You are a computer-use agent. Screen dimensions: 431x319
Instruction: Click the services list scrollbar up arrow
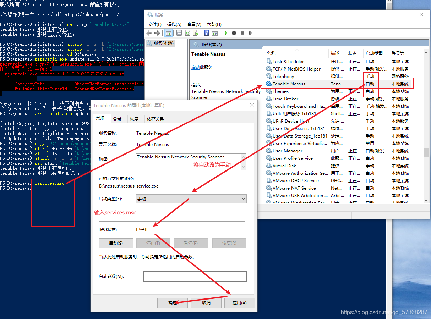[x=426, y=52]
